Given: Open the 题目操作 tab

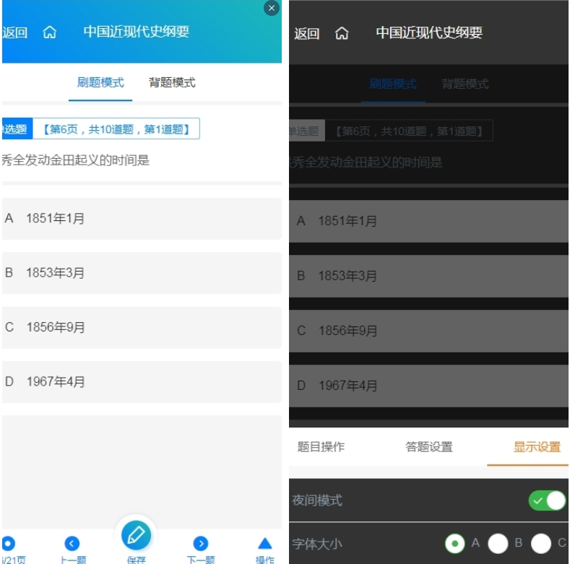Looking at the screenshot, I should coord(321,447).
